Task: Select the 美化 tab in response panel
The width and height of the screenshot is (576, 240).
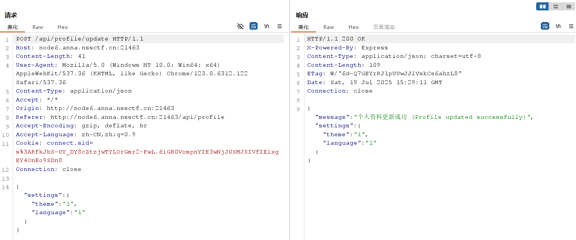Action: tap(303, 27)
